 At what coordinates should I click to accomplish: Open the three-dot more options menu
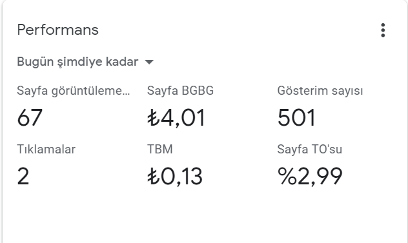click(383, 30)
